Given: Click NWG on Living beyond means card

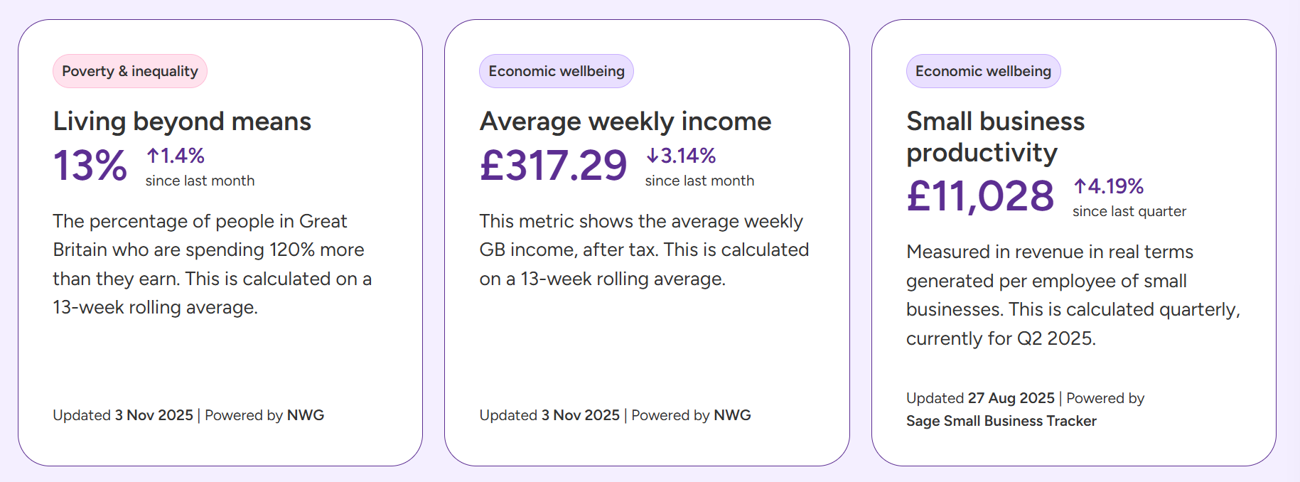Looking at the screenshot, I should 306,415.
